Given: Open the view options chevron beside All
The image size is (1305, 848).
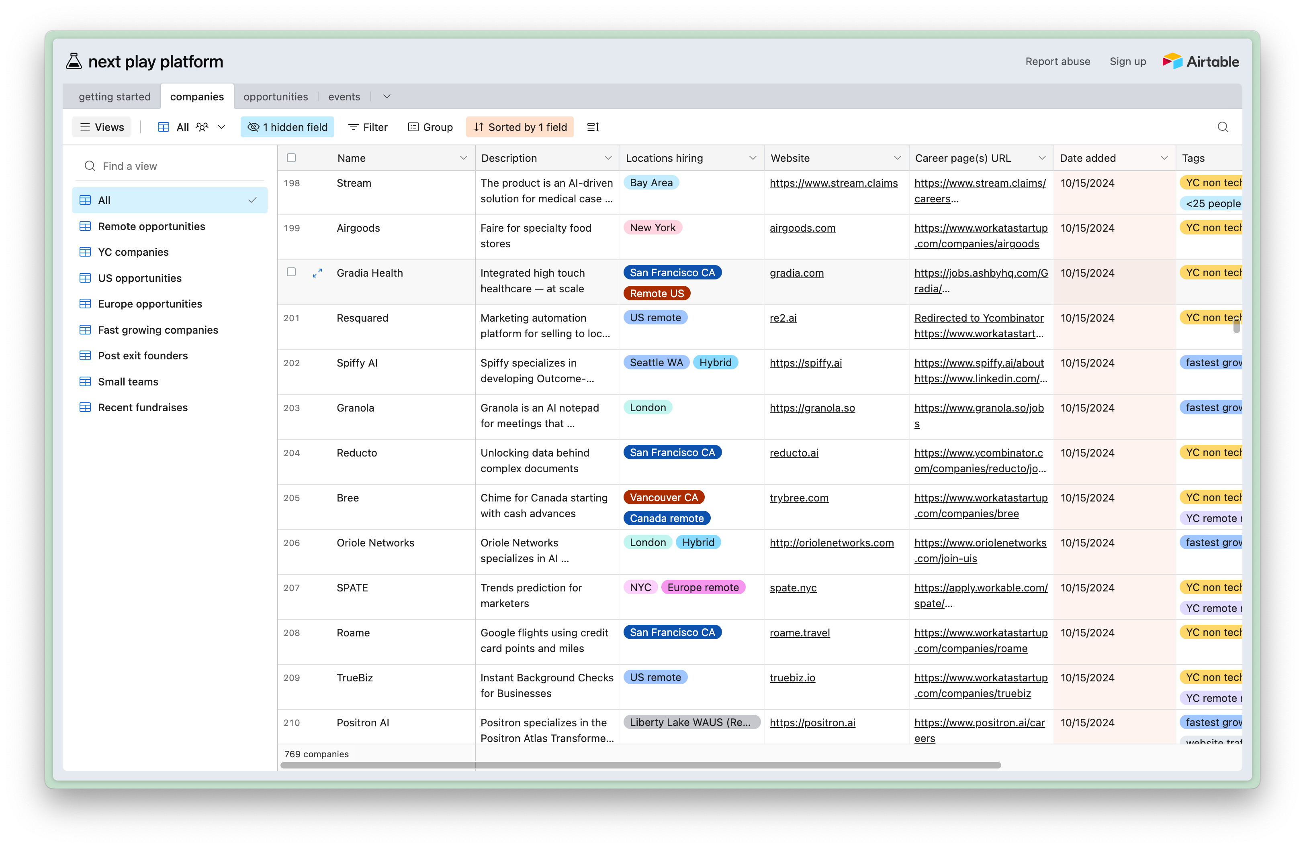Looking at the screenshot, I should click(221, 127).
